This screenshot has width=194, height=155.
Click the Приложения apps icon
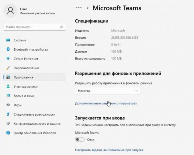[8, 77]
